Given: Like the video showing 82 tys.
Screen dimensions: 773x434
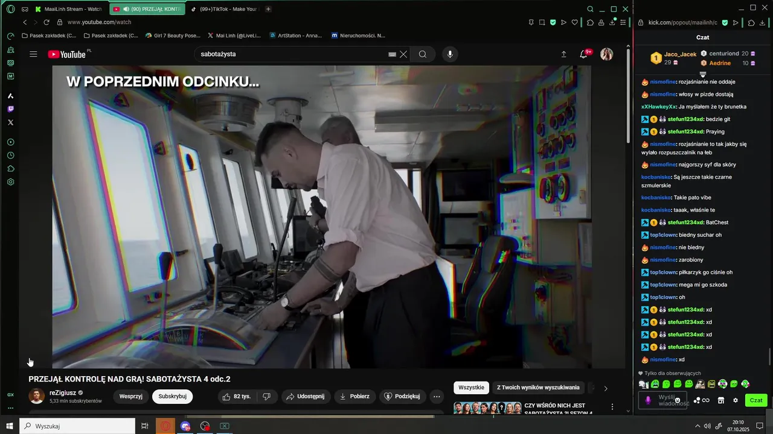Looking at the screenshot, I should pyautogui.click(x=237, y=397).
